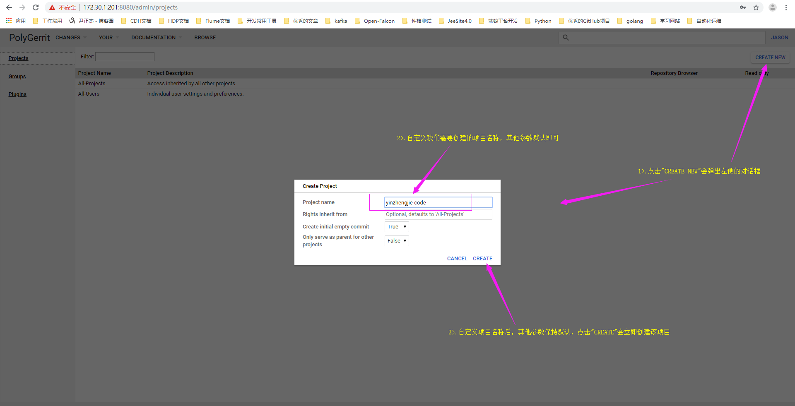
Task: Go to Groups in sidebar
Action: [17, 77]
